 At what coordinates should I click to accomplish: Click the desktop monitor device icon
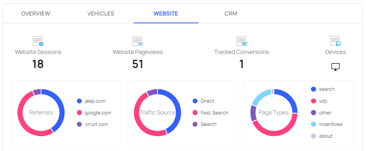pos(335,67)
